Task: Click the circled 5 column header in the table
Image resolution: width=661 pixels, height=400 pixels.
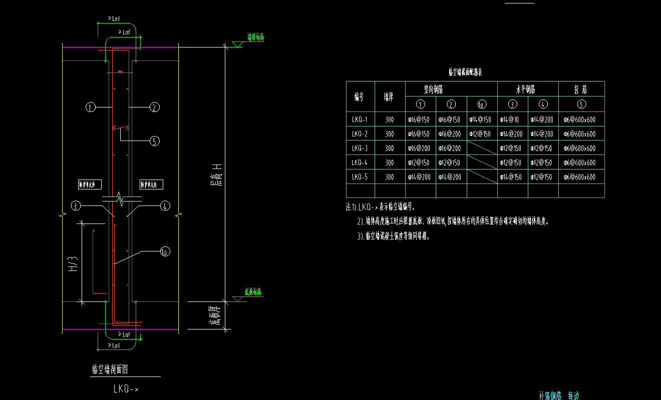Action: tap(581, 104)
